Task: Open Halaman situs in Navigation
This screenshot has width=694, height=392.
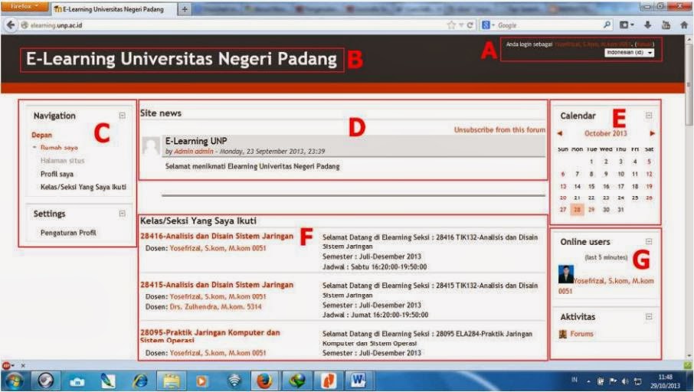Action: pyautogui.click(x=62, y=161)
